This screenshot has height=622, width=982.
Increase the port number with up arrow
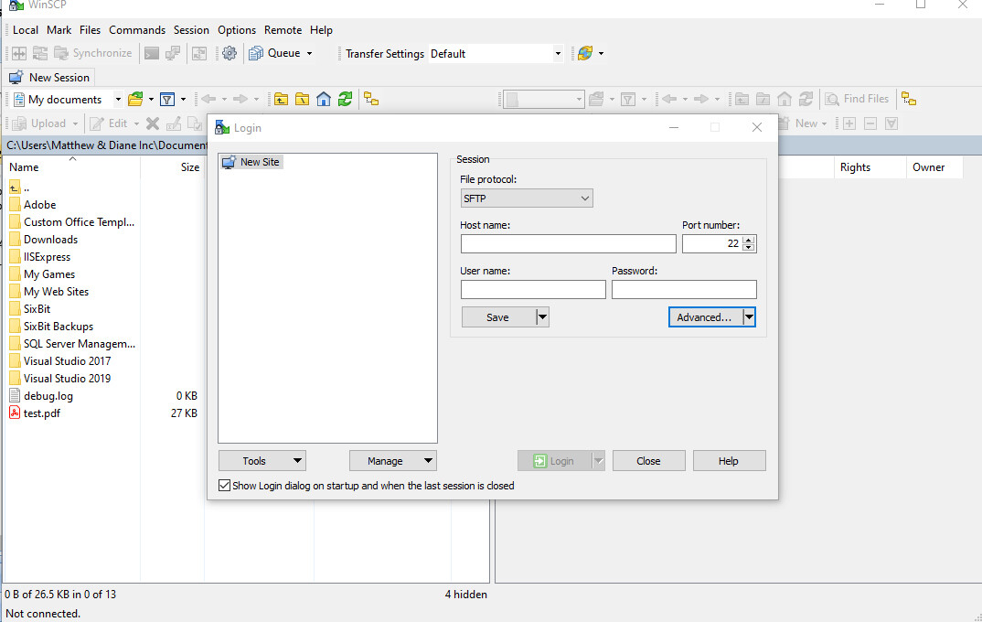[749, 240]
